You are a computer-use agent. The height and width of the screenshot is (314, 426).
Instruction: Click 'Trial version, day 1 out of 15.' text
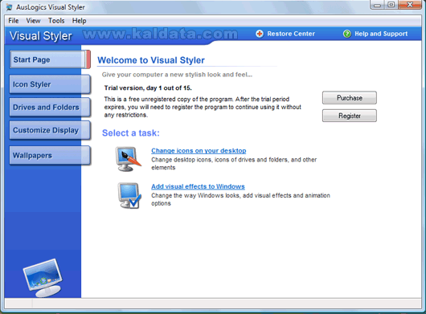point(148,88)
